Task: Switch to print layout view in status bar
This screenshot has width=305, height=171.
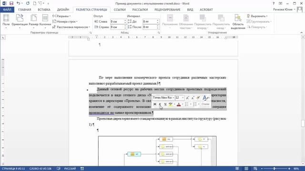Action: [x=246, y=169]
